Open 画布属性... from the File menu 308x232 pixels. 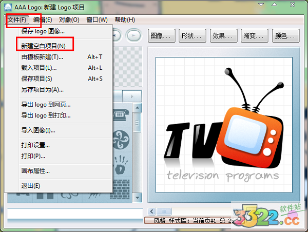[35, 170]
